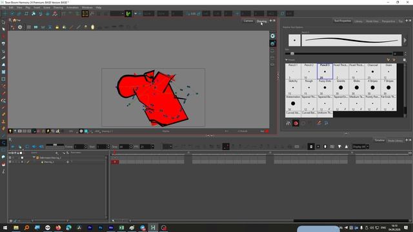Click the pencil size value field

pos(398,53)
